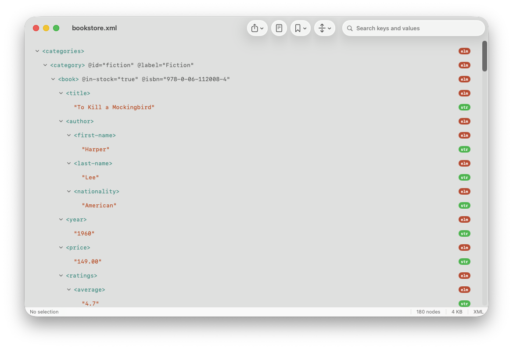Viewport: 513px width, 349px height.
Task: Click the 180 nodes status item
Action: coord(428,312)
